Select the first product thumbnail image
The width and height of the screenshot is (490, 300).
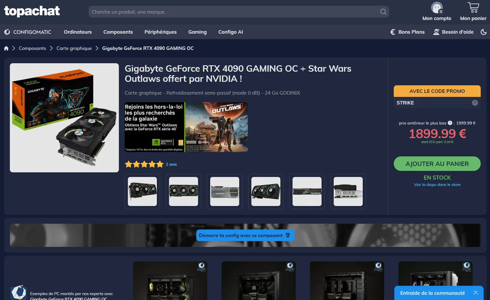click(142, 191)
